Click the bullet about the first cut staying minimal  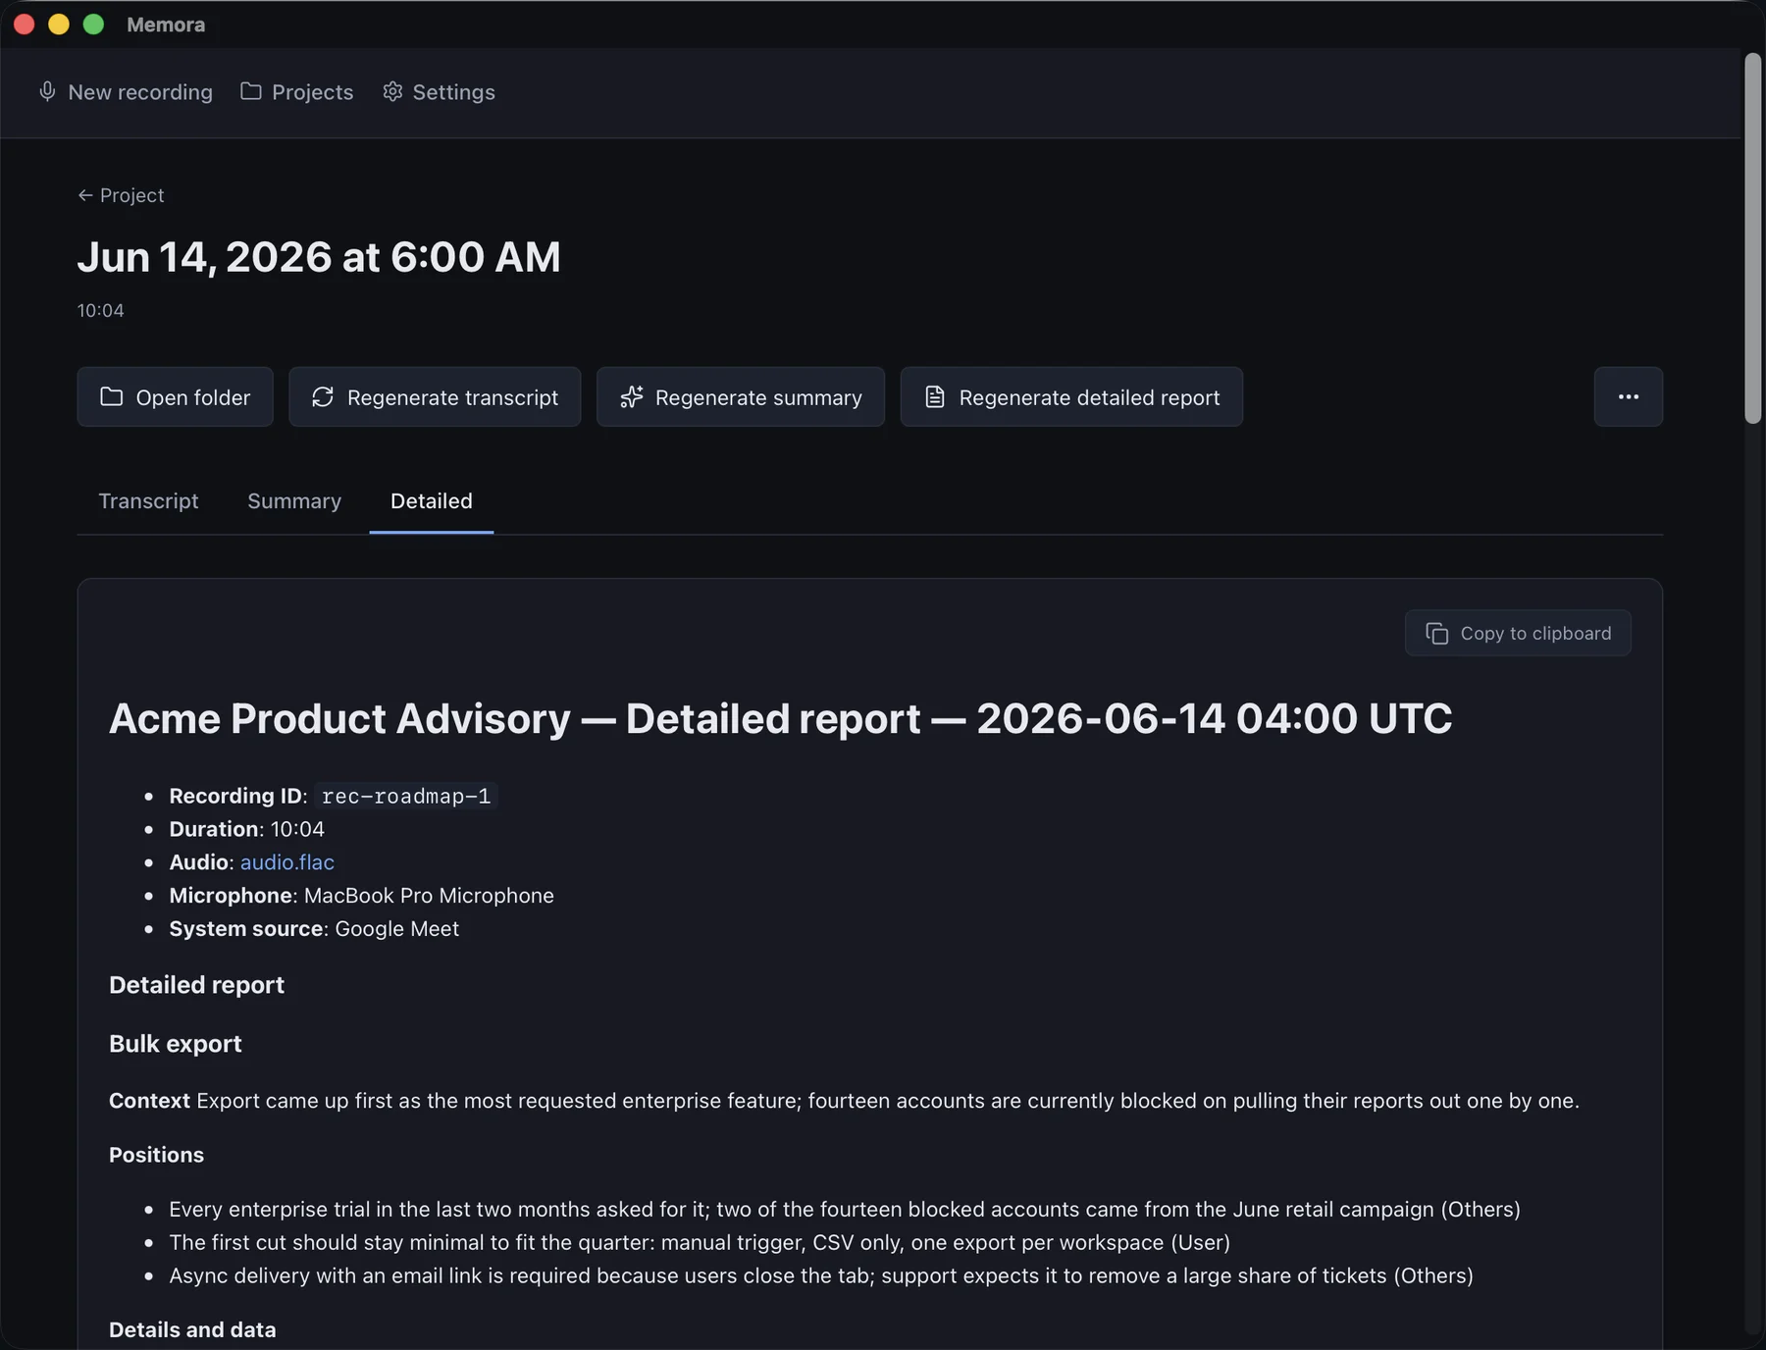pos(700,1243)
